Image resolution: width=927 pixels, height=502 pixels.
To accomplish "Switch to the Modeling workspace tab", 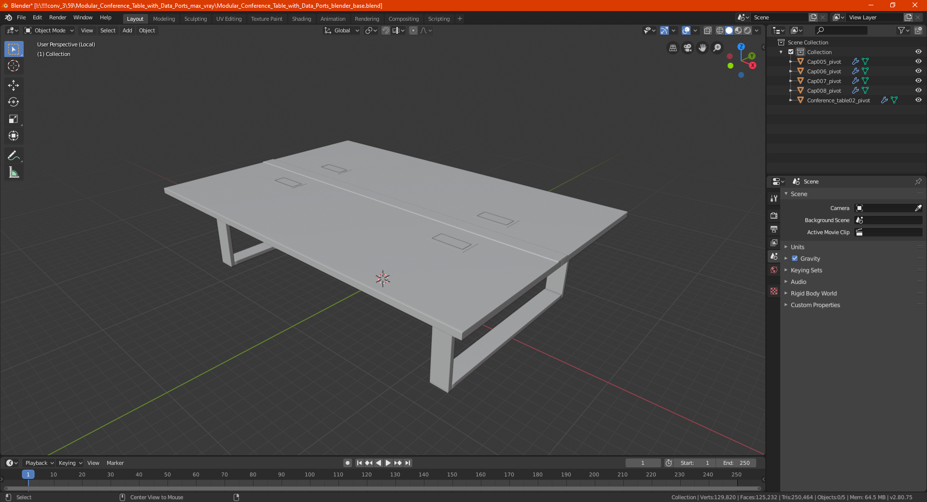I will [164, 19].
